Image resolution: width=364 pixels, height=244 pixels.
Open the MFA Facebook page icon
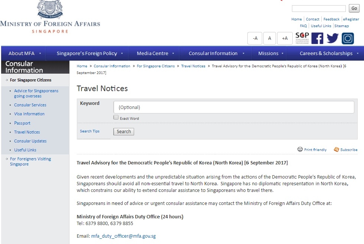[x=317, y=38]
